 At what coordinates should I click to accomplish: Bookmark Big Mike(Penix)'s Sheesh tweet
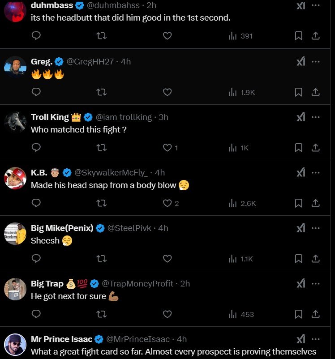pyautogui.click(x=299, y=258)
